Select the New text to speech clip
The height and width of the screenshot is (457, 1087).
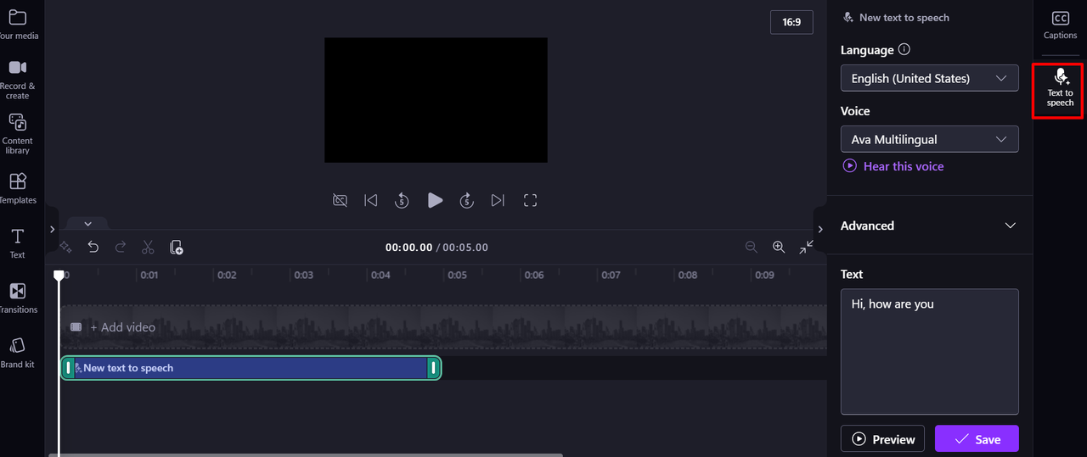[x=251, y=368]
